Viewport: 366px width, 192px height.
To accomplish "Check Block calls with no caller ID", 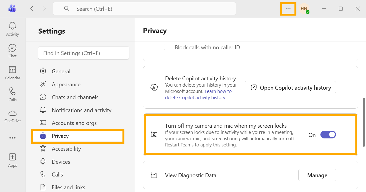I will 167,47.
